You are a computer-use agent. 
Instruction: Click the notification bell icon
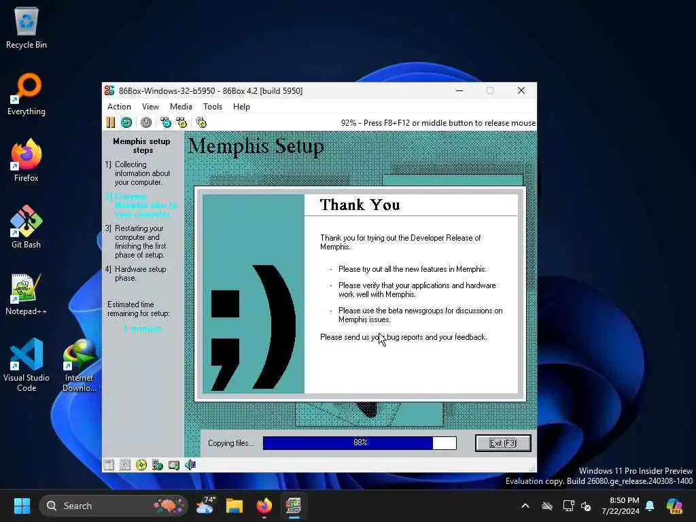(650, 506)
